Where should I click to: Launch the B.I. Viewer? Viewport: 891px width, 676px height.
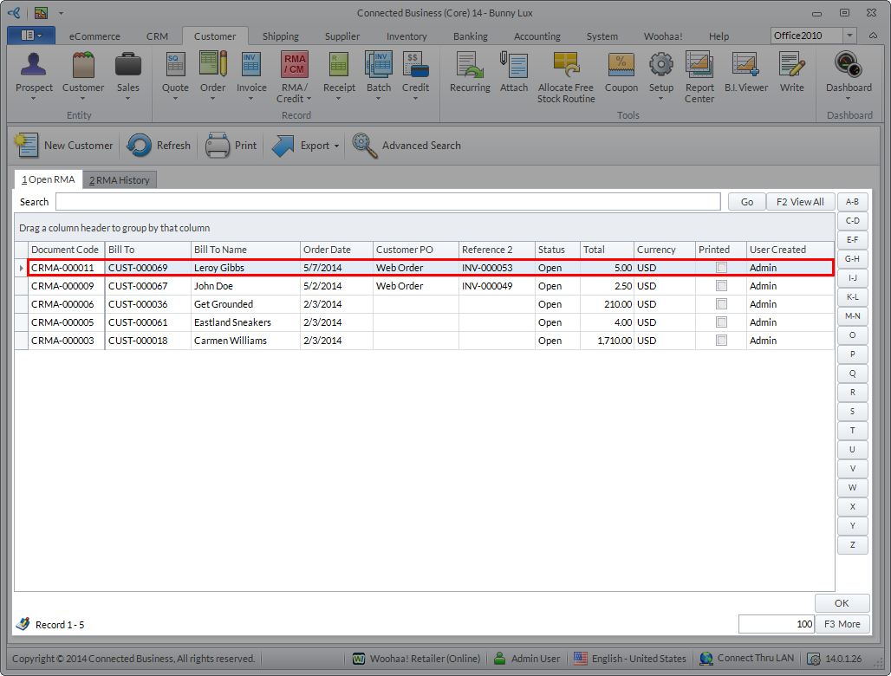coord(745,67)
